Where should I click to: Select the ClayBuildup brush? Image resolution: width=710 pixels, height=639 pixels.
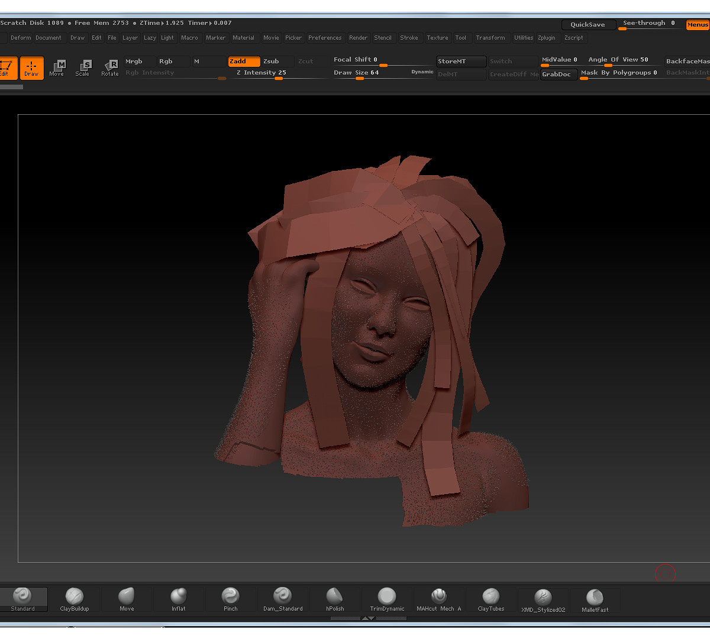[75, 599]
